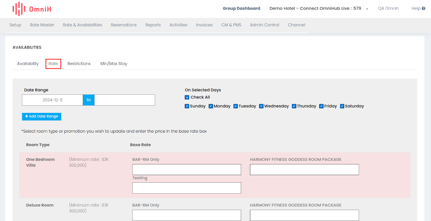The width and height of the screenshot is (431, 221).
Task: Click Deluxe Room Harmony Fitness package field
Action: pyautogui.click(x=304, y=215)
